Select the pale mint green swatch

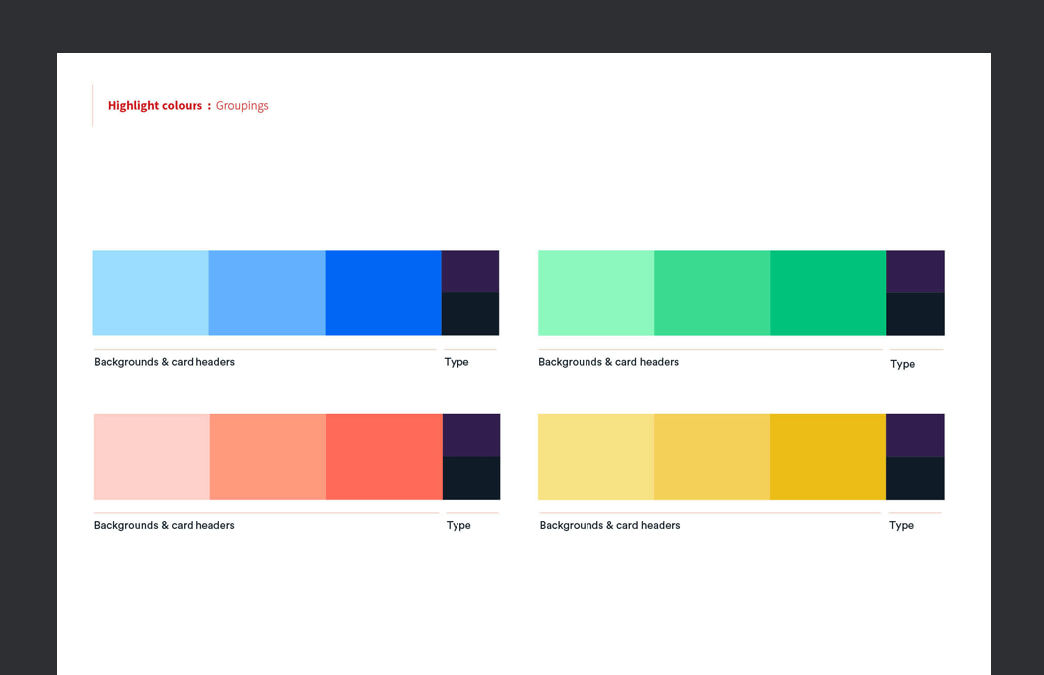click(595, 292)
